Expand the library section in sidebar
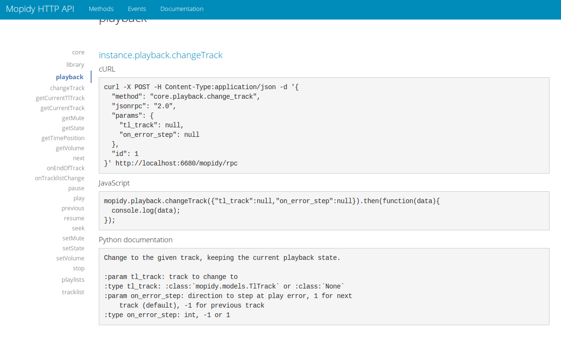 click(x=75, y=65)
